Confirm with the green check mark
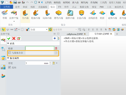This screenshot has width=126, height=95. [x=9, y=38]
